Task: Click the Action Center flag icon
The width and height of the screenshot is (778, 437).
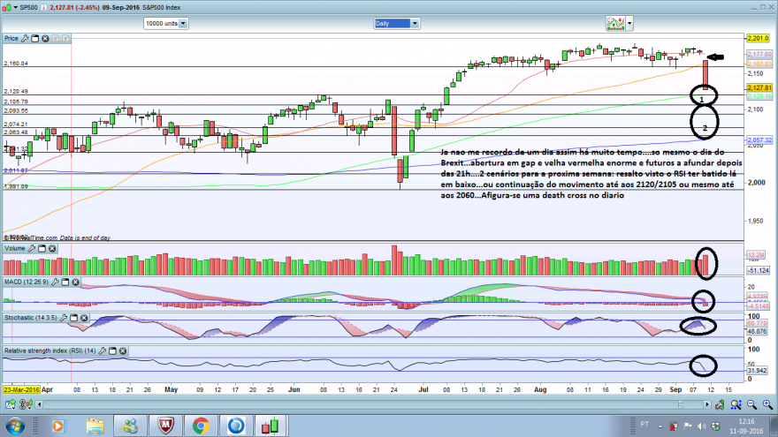Action: click(x=688, y=426)
